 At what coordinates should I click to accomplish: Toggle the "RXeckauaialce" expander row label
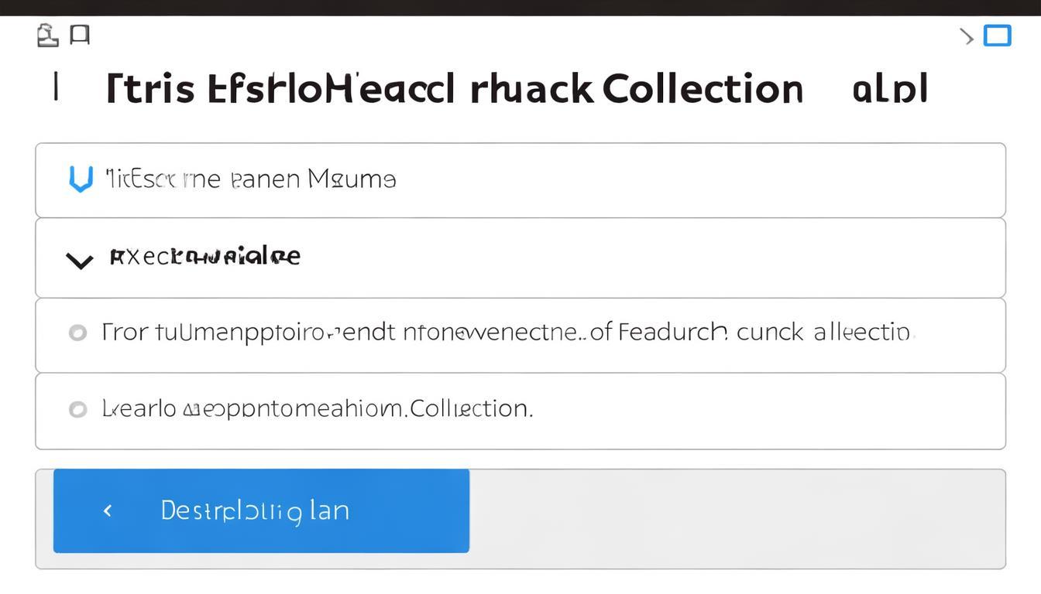click(204, 257)
